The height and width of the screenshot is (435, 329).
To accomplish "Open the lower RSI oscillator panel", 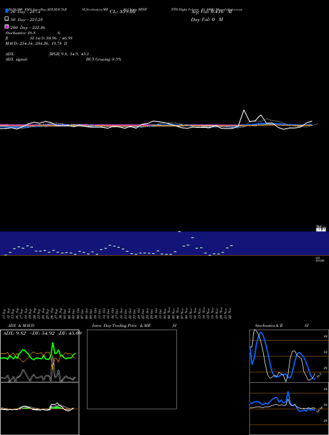I will tap(289, 409).
